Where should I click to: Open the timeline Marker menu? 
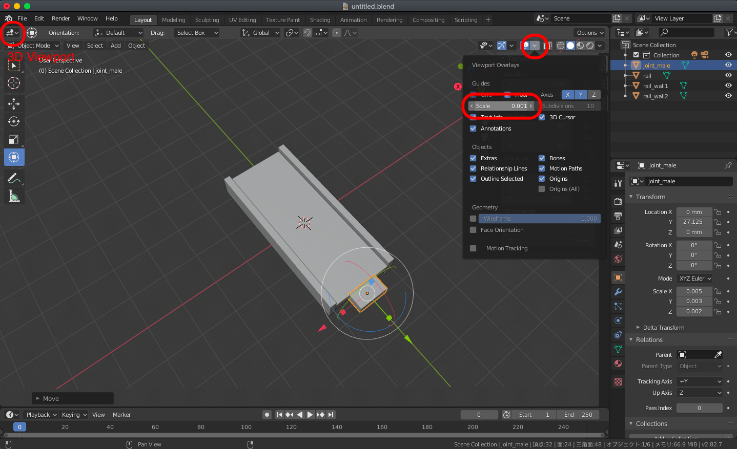[x=122, y=415]
